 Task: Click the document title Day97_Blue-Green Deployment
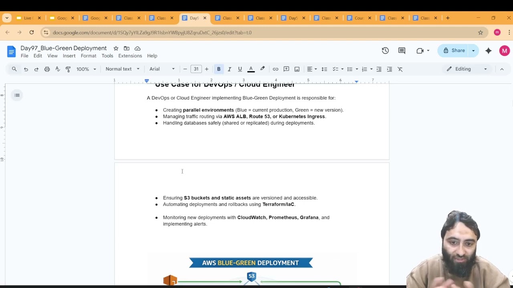[x=64, y=48]
